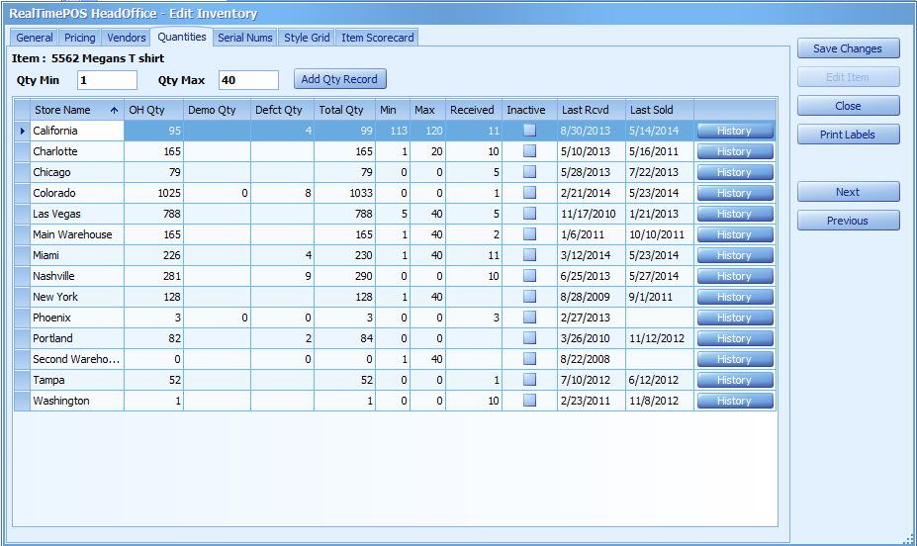Sort by the Last Sold column header
This screenshot has width=917, height=546.
[x=659, y=110]
